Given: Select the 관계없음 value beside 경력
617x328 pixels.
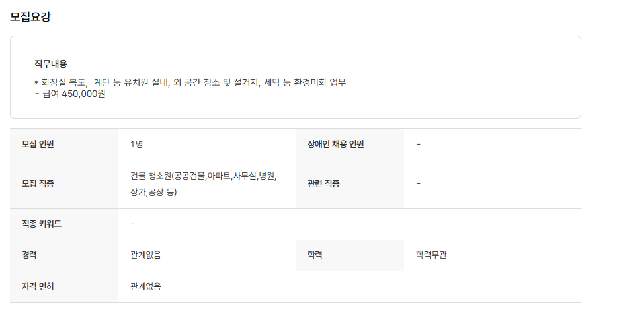Looking at the screenshot, I should pos(145,255).
